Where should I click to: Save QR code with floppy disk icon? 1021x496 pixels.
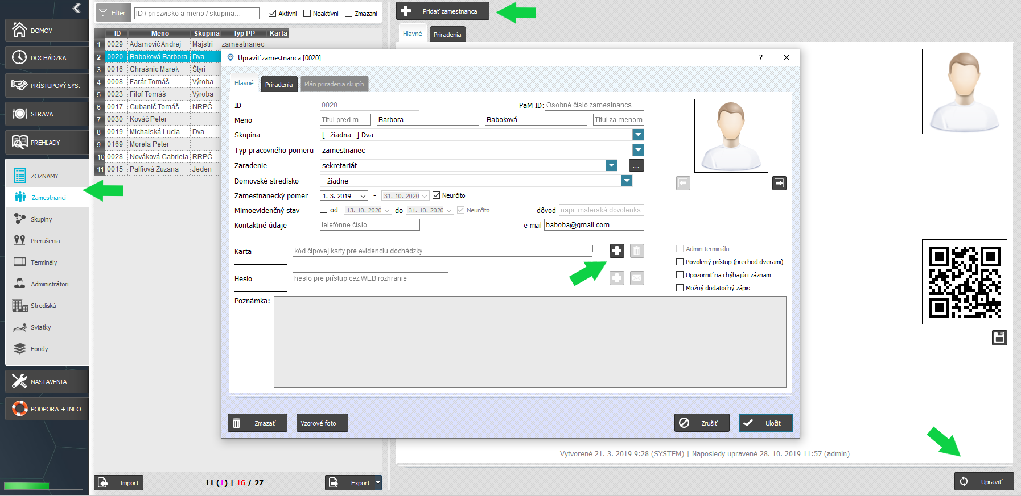[999, 337]
